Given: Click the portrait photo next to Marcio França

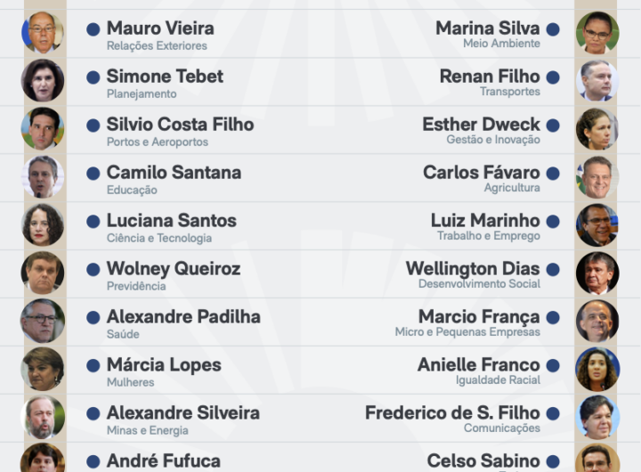Looking at the screenshot, I should pos(596,321).
